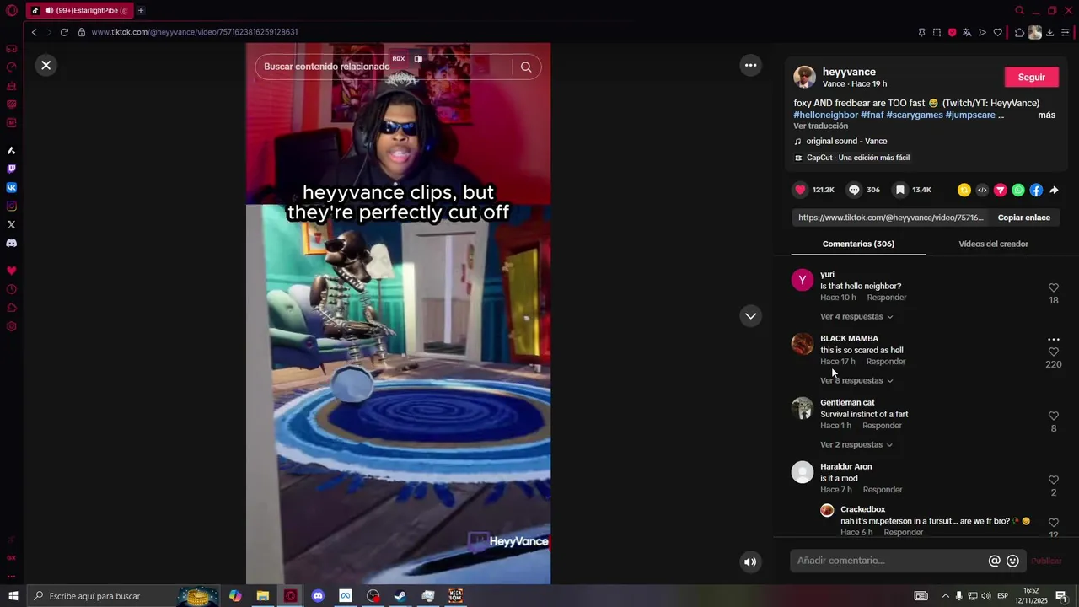This screenshot has height=607, width=1079.
Task: Focus Buscar contenido relacionado search field
Action: (x=384, y=67)
